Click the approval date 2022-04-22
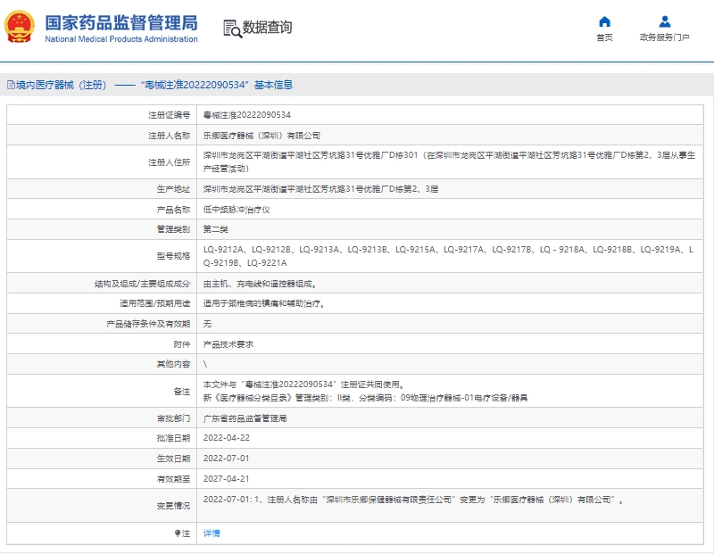Screen dimensions: 714x554 pyautogui.click(x=226, y=438)
